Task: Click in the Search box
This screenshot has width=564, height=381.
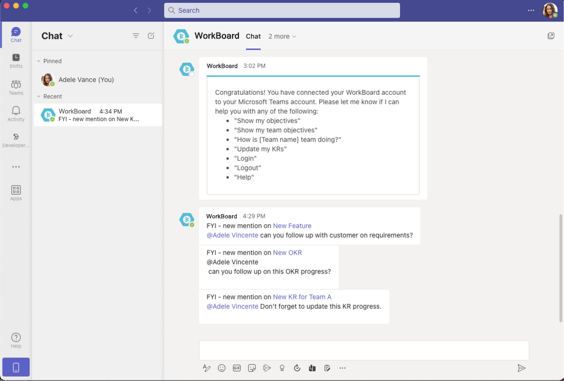Action: (x=282, y=10)
